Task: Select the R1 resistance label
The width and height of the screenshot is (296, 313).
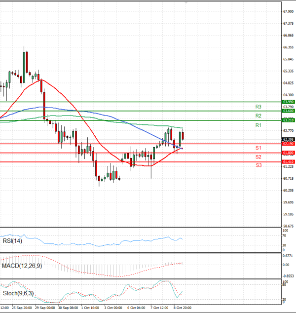Action: click(258, 126)
